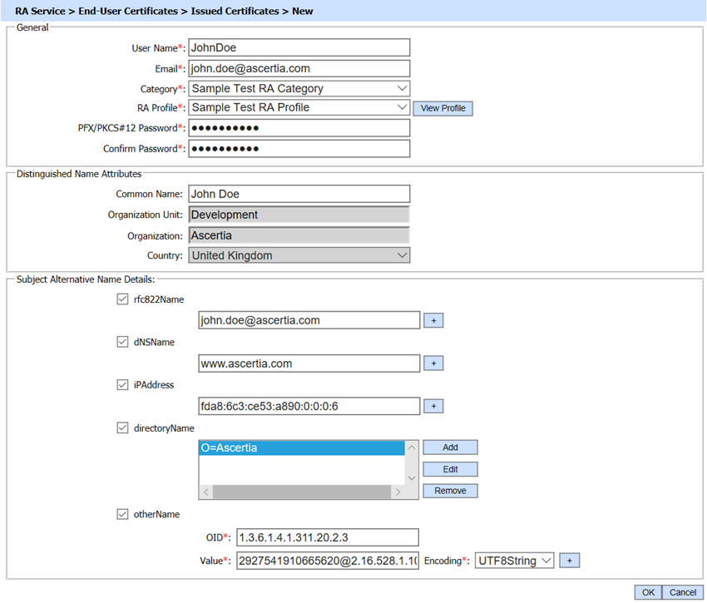Viewport: 707px width, 603px height.
Task: Click the View Profile button
Action: click(x=442, y=108)
